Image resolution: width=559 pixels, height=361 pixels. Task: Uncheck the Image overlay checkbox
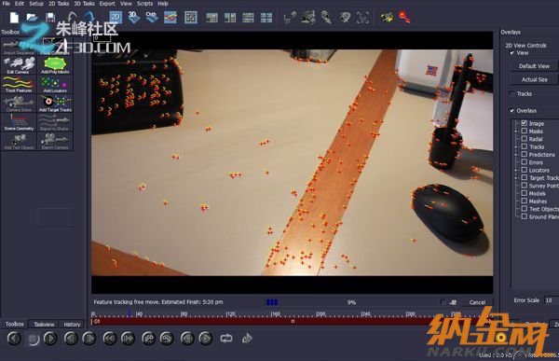524,123
